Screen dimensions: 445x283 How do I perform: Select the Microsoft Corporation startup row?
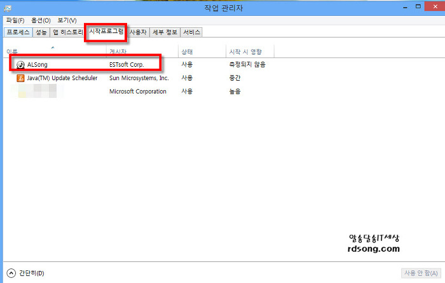click(x=138, y=92)
